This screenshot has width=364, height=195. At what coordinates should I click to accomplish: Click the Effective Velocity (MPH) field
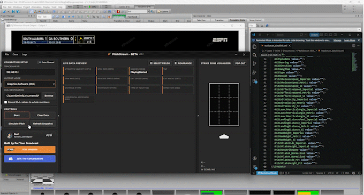(79, 71)
